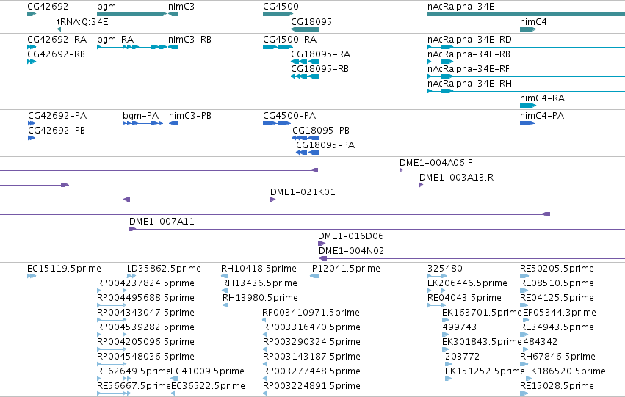Click EST RH67846.5prime

524,364
